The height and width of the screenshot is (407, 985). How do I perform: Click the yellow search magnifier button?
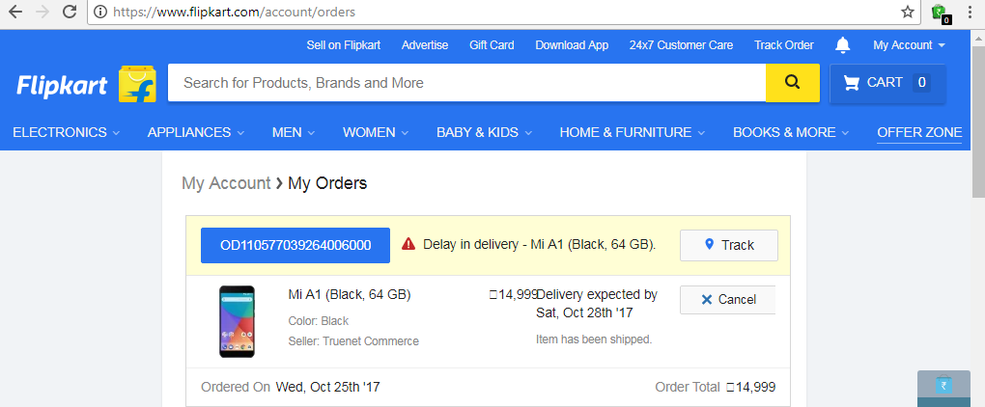793,83
